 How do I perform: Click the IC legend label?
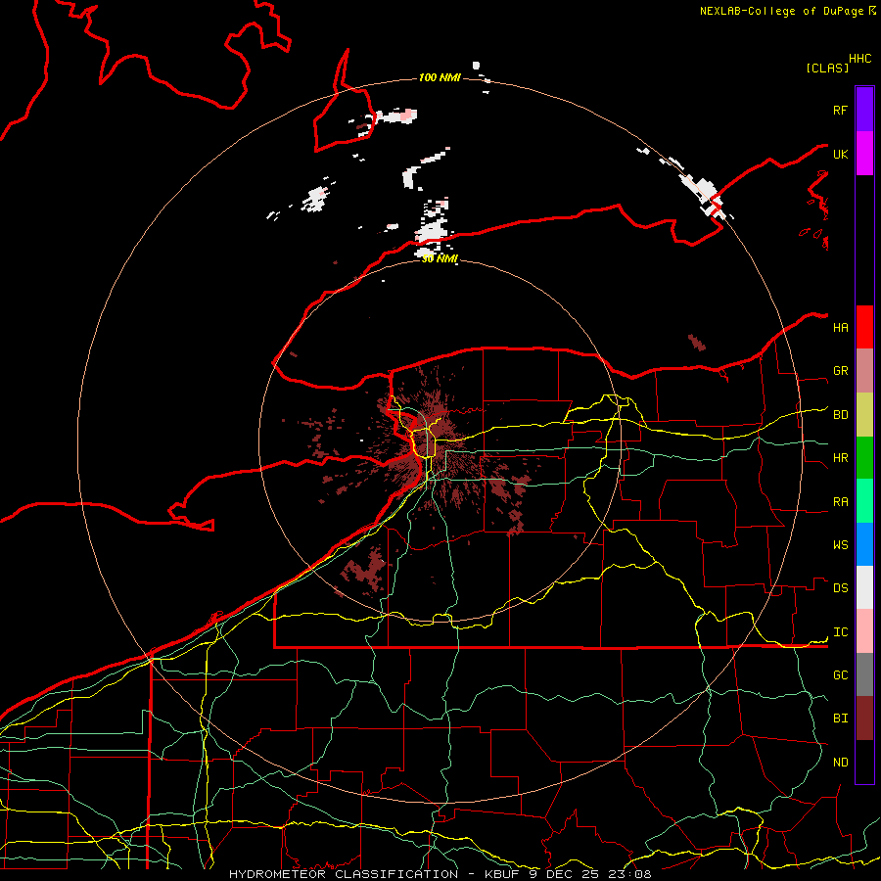(x=840, y=632)
